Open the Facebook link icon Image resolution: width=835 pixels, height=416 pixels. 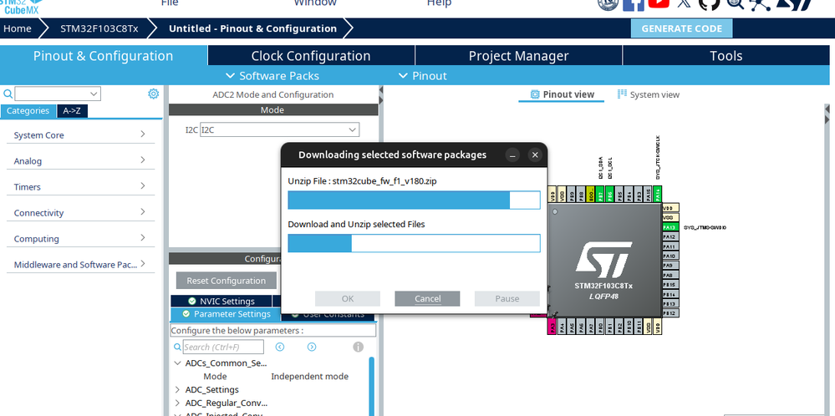pos(634,3)
